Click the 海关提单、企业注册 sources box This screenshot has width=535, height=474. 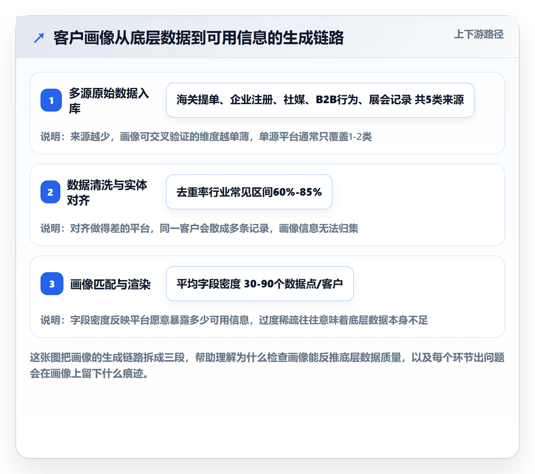coord(320,100)
